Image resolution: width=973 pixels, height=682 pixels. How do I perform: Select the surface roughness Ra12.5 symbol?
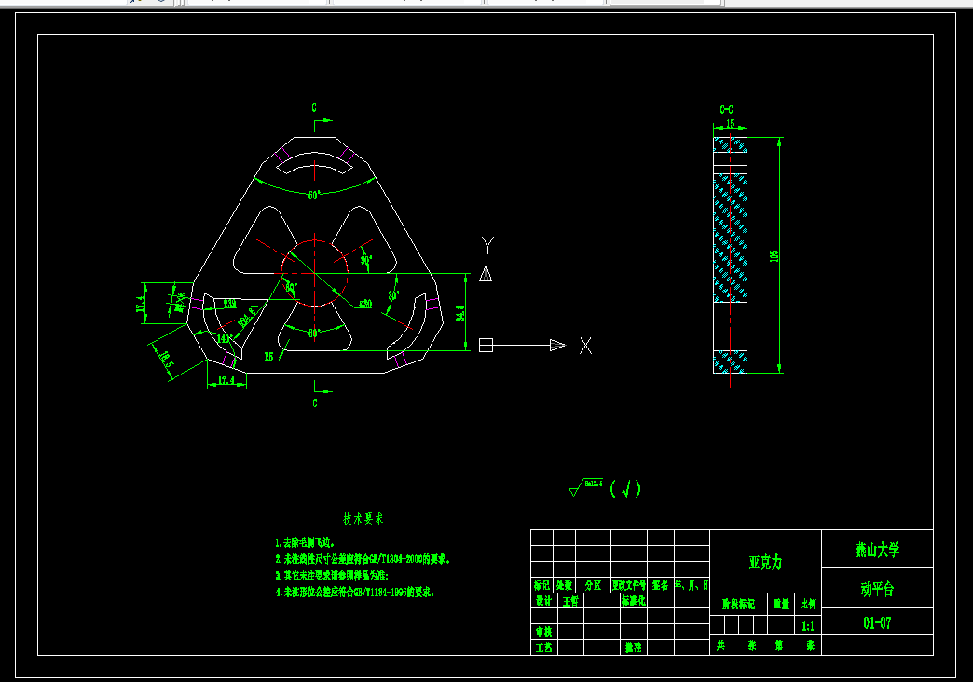[586, 487]
